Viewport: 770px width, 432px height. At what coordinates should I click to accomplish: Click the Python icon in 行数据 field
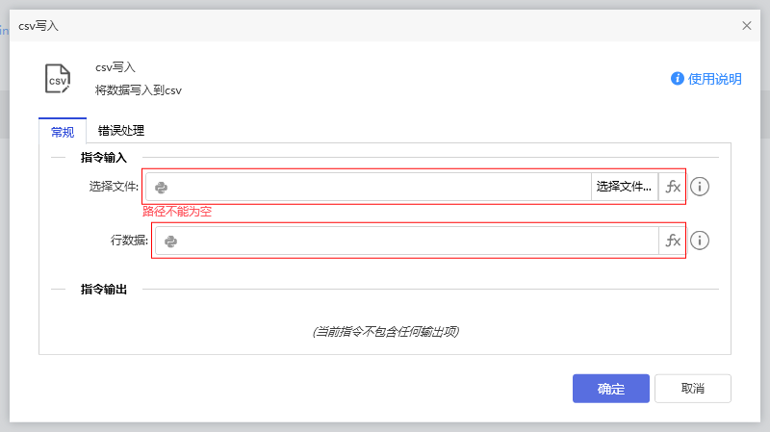[x=171, y=241]
